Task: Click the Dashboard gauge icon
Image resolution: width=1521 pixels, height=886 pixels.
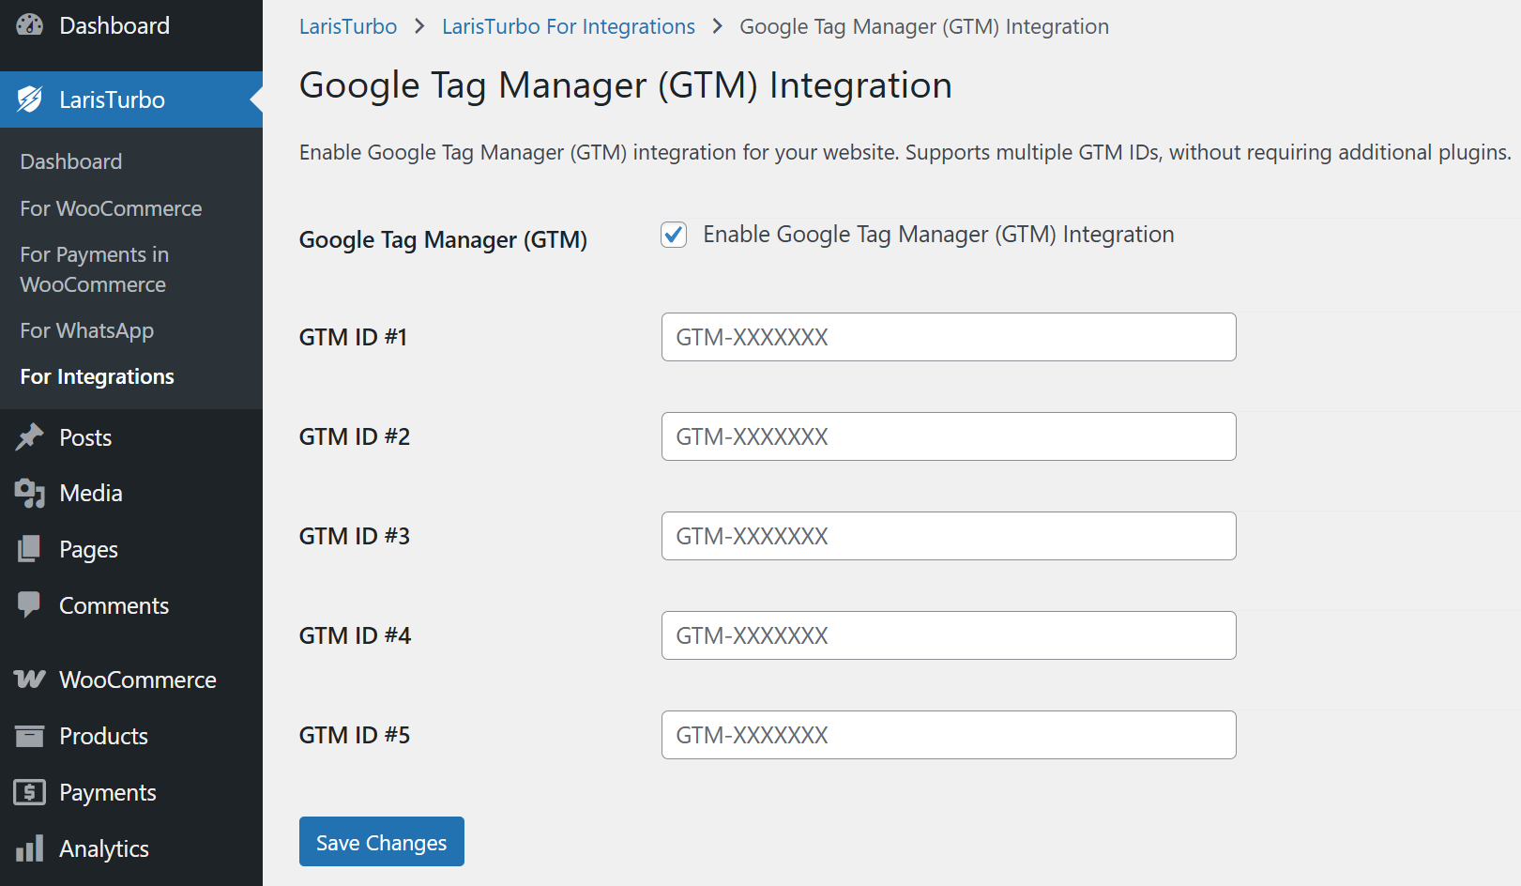Action: (30, 25)
